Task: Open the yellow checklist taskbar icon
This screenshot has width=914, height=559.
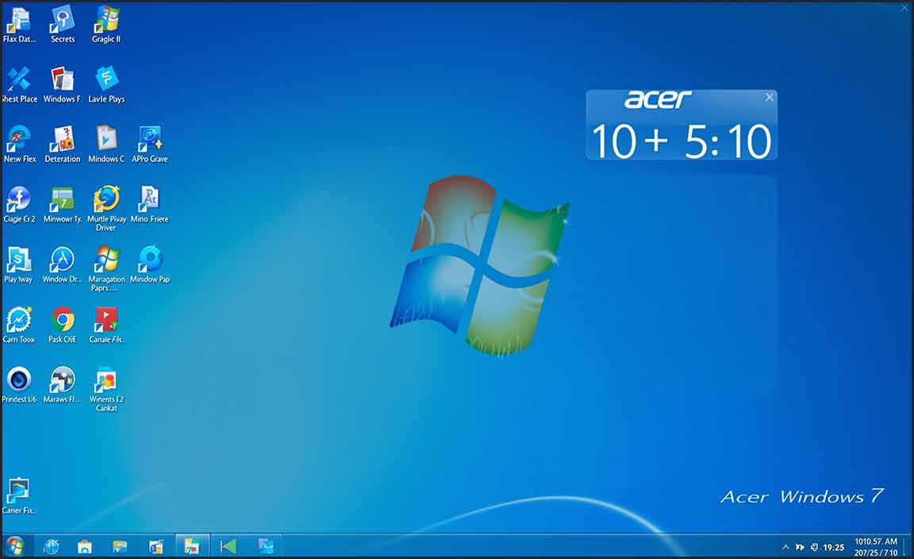Action: (x=120, y=547)
